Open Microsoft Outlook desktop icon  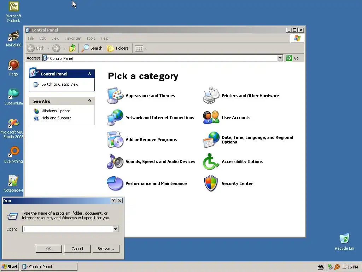[x=13, y=12]
